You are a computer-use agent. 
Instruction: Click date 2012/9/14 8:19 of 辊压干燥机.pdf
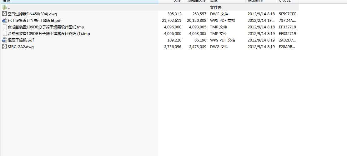(261, 40)
